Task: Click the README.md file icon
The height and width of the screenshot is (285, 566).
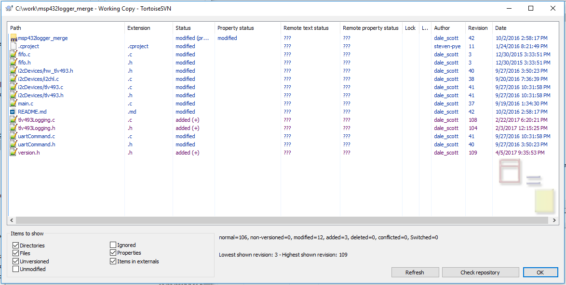Action: (x=13, y=112)
